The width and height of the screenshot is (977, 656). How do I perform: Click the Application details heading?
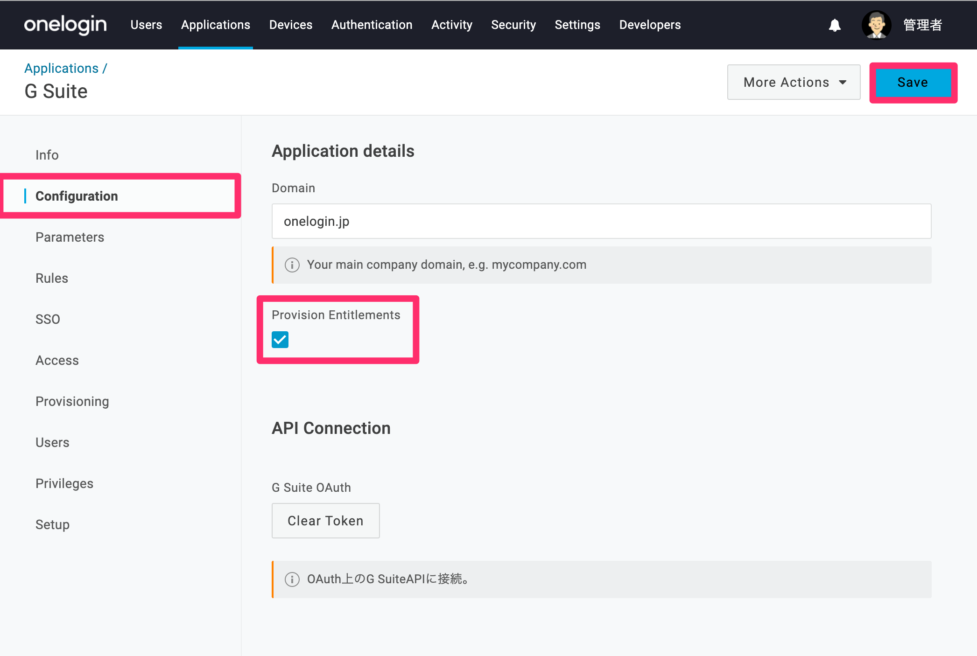pyautogui.click(x=343, y=151)
